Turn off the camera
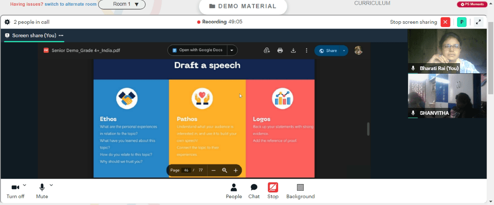The height and width of the screenshot is (205, 494). [x=15, y=191]
